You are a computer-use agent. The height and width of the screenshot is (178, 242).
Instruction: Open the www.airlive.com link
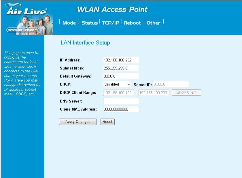[22, 30]
